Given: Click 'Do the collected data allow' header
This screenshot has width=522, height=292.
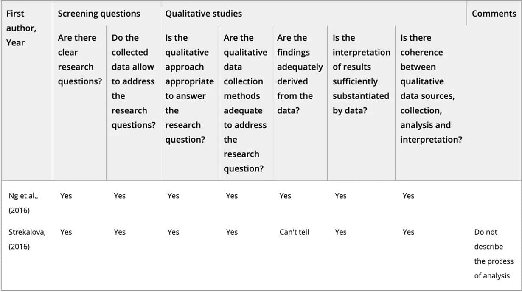Looking at the screenshot, I should pyautogui.click(x=134, y=81).
